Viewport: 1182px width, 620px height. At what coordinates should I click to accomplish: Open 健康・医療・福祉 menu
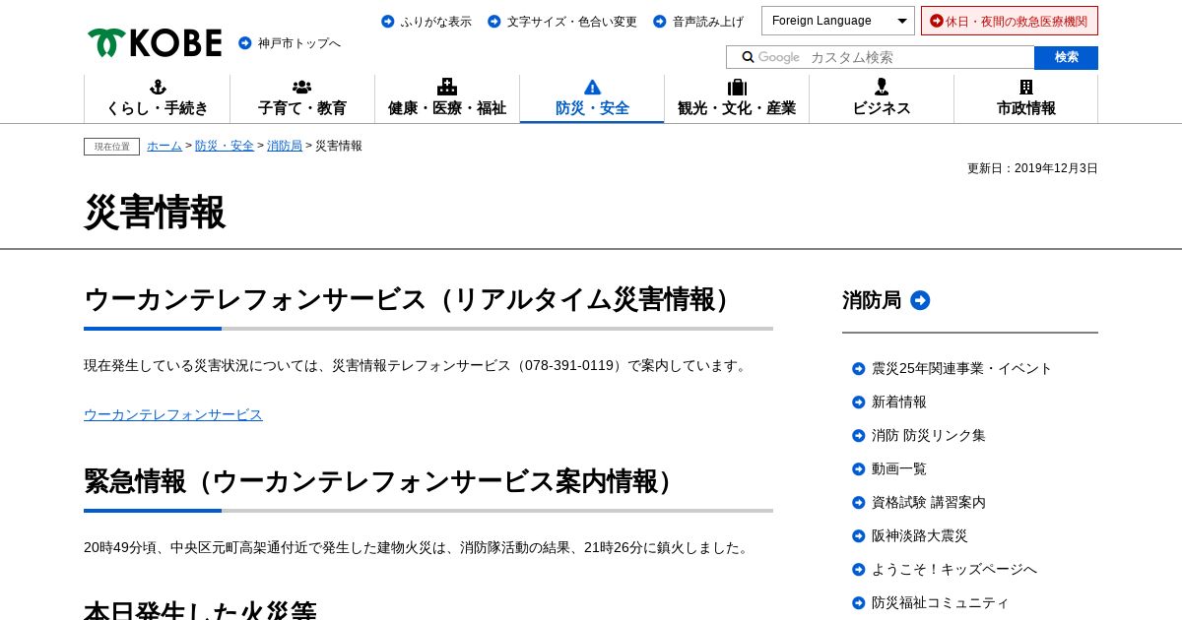point(447,99)
